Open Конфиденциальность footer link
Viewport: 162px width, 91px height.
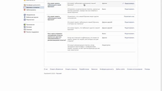(107, 69)
